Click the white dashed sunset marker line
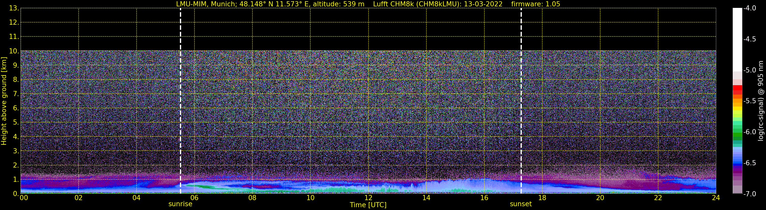This screenshot has width=766, height=210. pos(521,101)
